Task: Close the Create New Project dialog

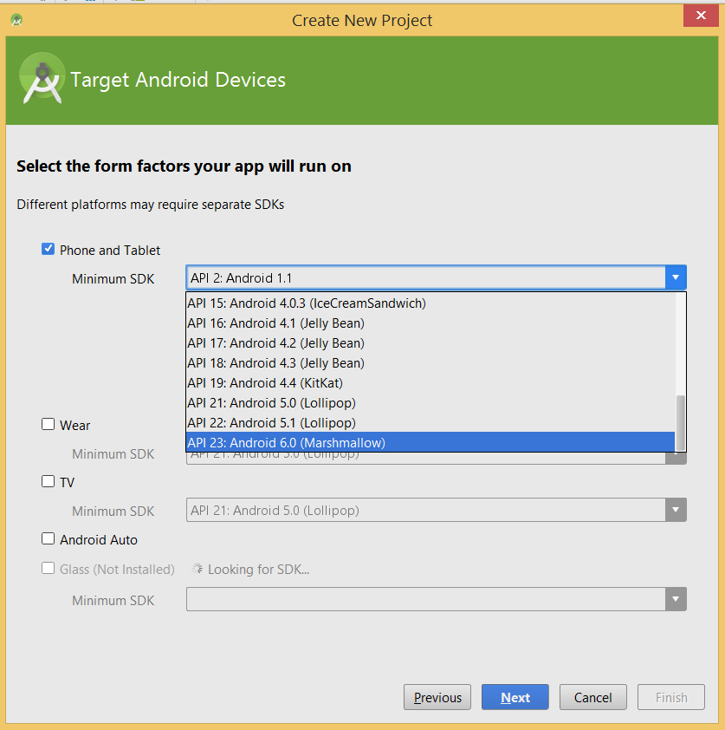Action: 701,16
